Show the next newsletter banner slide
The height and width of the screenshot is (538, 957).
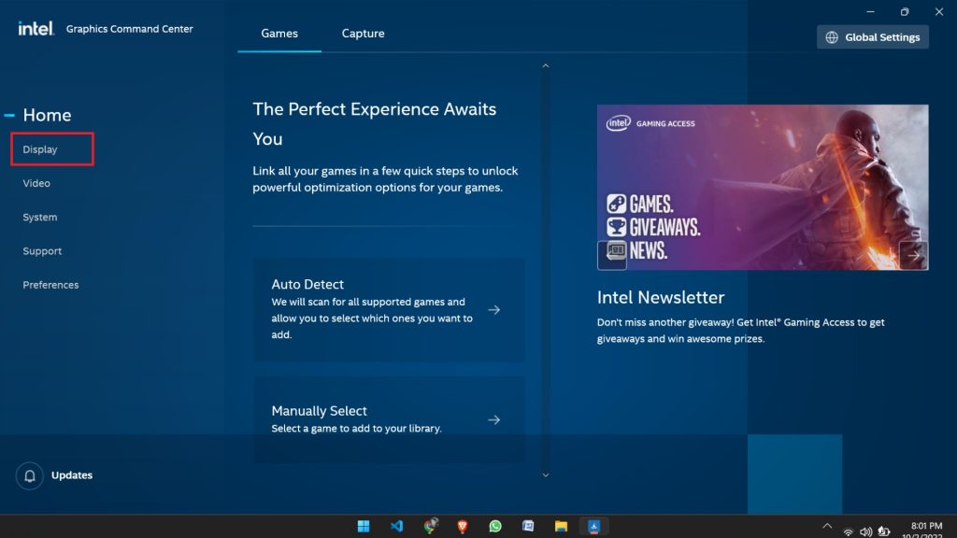point(914,255)
